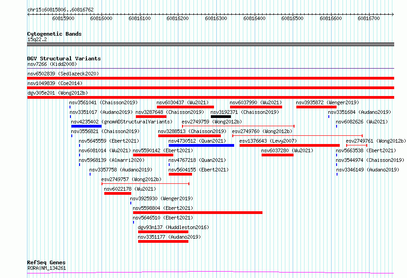Image resolution: width=407 pixels, height=278 pixels.
Task: Select nsv6030437 (Wu2021) variant label
Action: [182, 102]
